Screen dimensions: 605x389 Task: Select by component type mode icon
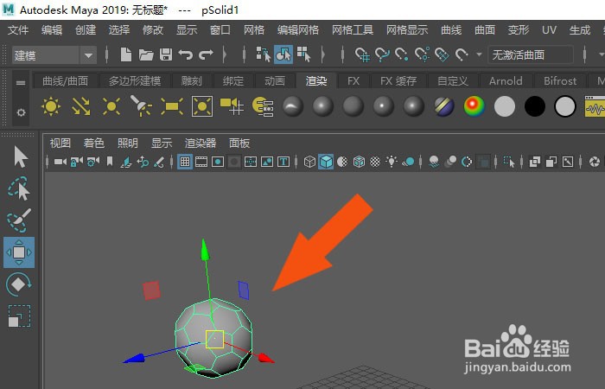[x=303, y=54]
